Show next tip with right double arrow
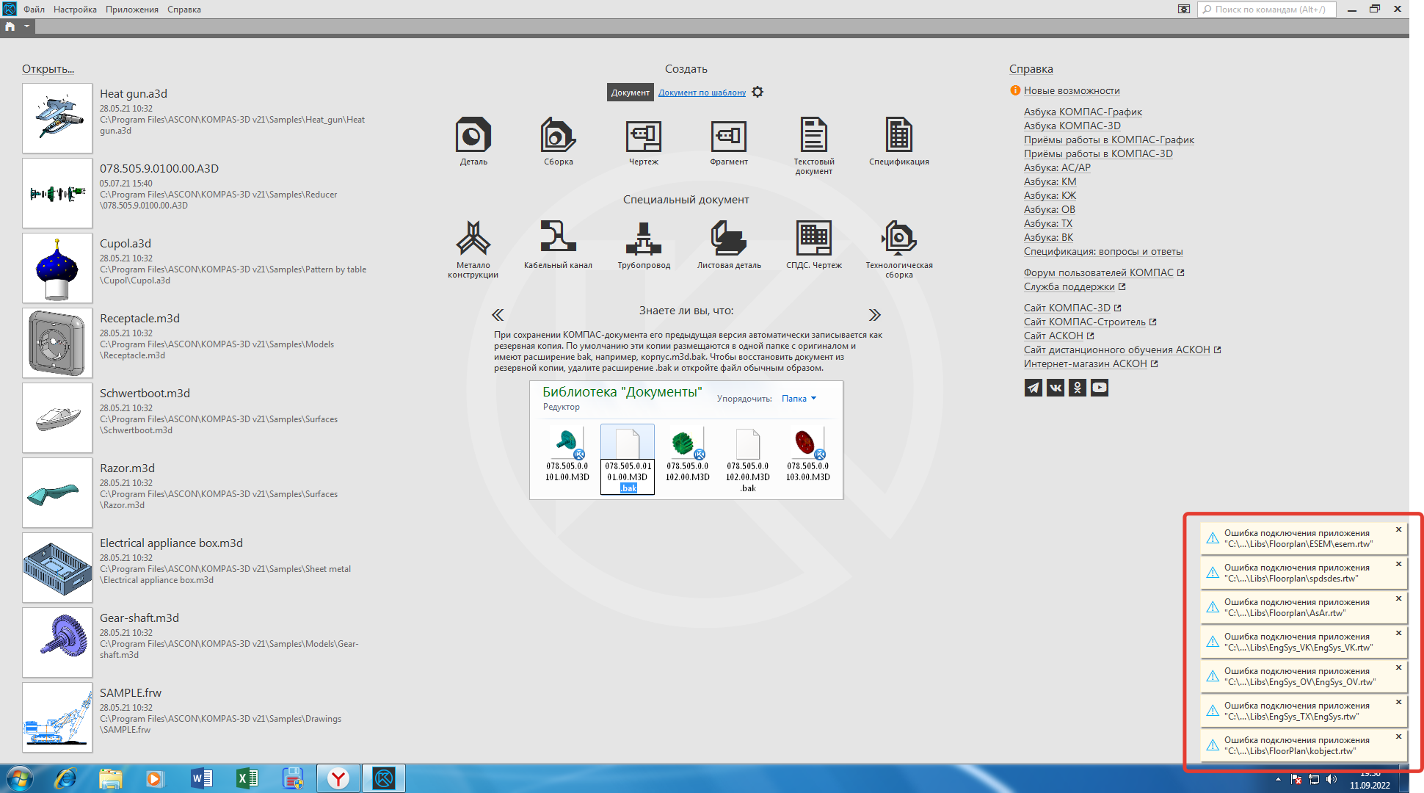Screen dimensions: 1424x793 pos(874,315)
